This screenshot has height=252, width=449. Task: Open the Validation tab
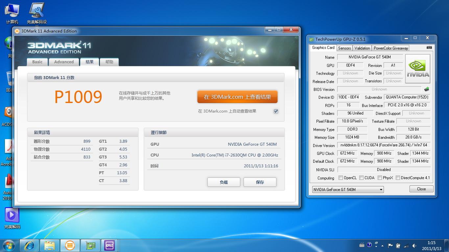362,48
